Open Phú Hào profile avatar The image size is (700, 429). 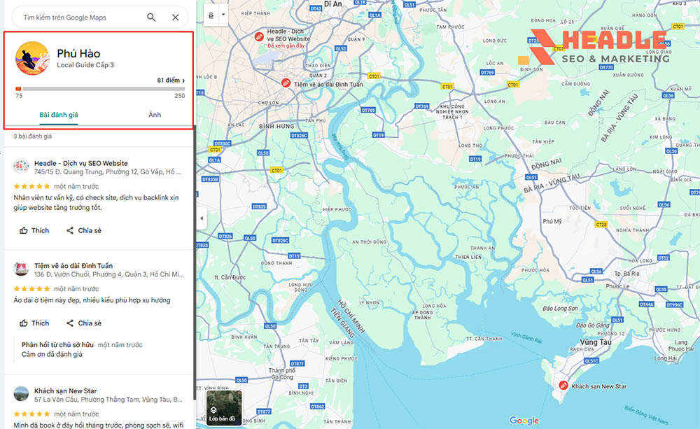coord(32,59)
